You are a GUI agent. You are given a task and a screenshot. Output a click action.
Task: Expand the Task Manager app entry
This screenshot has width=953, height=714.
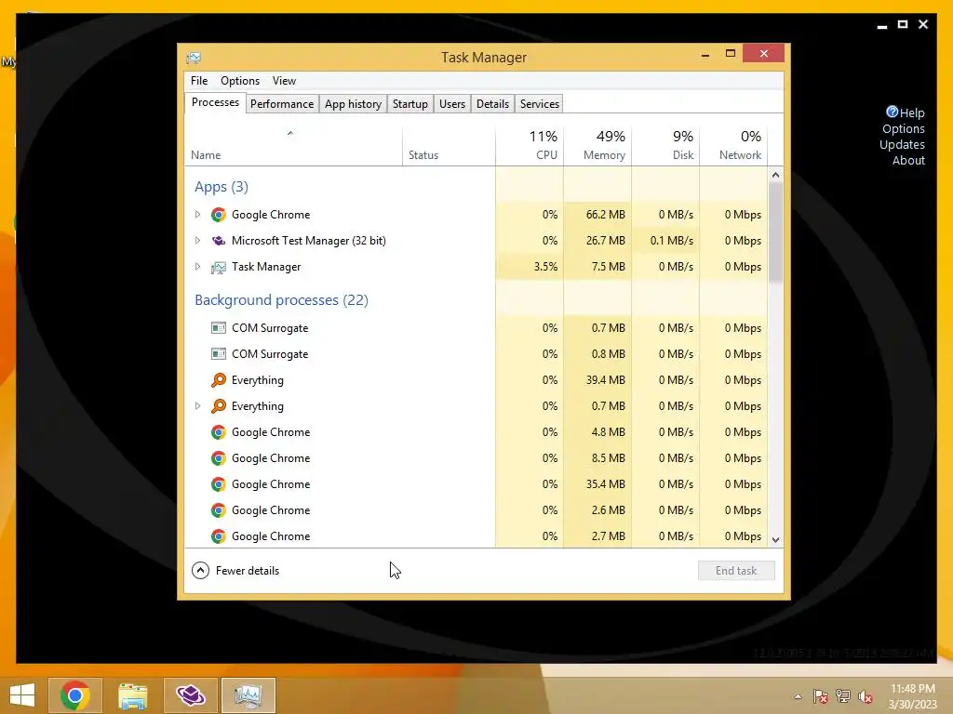tap(197, 267)
